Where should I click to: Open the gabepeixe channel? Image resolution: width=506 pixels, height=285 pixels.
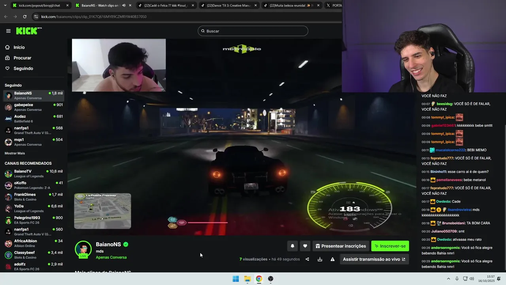tap(34, 107)
